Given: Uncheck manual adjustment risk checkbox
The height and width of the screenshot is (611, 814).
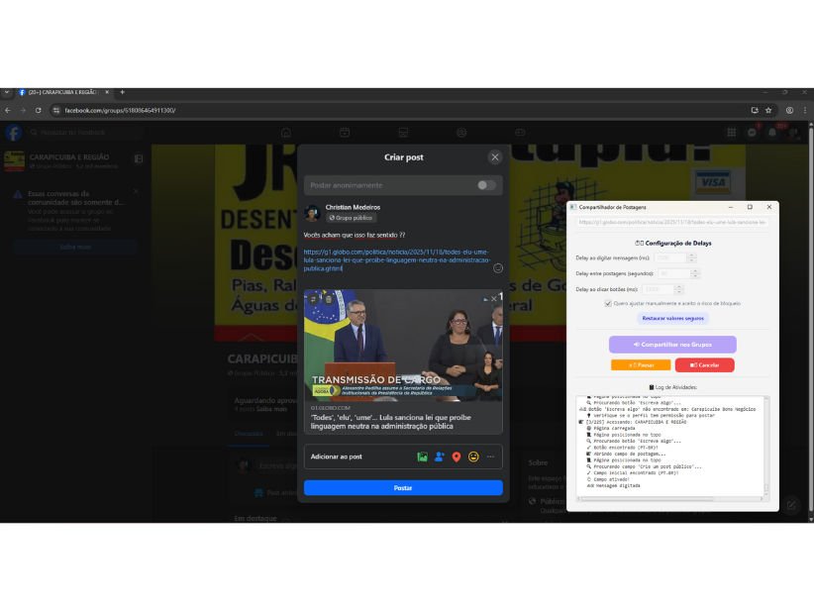Looking at the screenshot, I should [x=608, y=303].
